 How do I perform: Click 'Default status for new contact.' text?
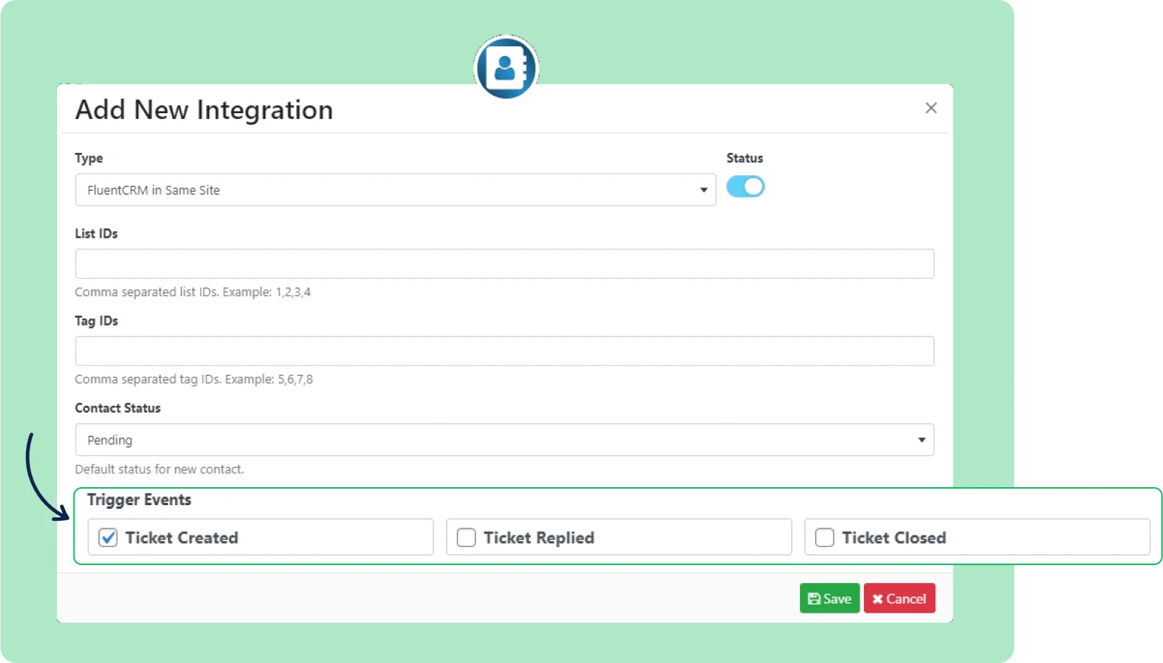[x=159, y=469]
